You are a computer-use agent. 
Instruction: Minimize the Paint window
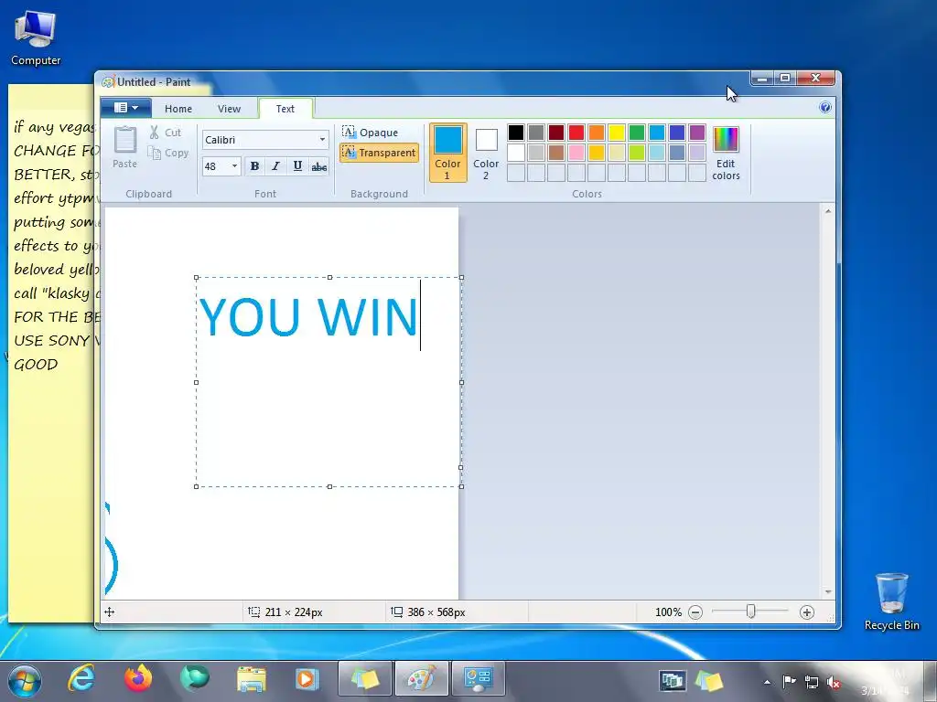(x=762, y=79)
